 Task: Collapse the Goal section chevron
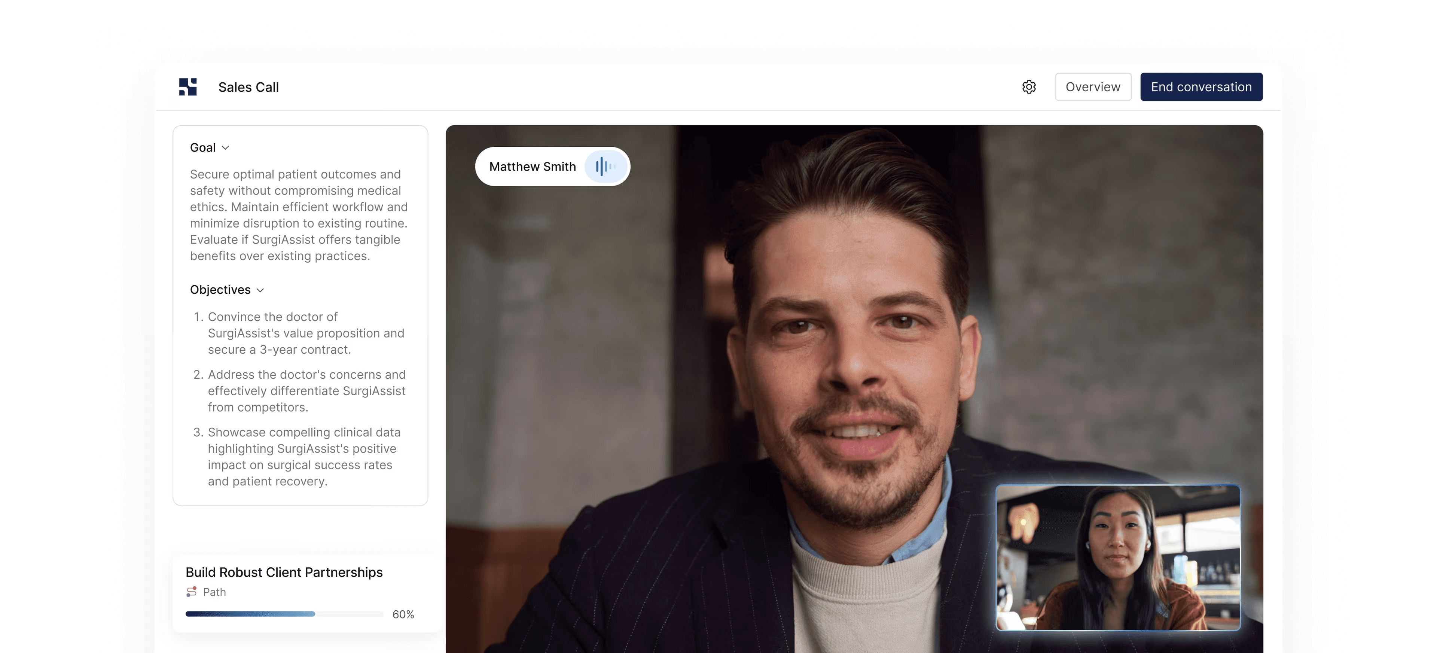[x=225, y=148]
